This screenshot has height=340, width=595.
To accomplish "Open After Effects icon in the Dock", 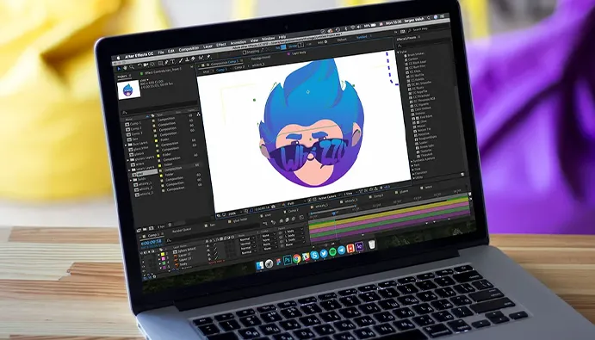I will [x=359, y=246].
